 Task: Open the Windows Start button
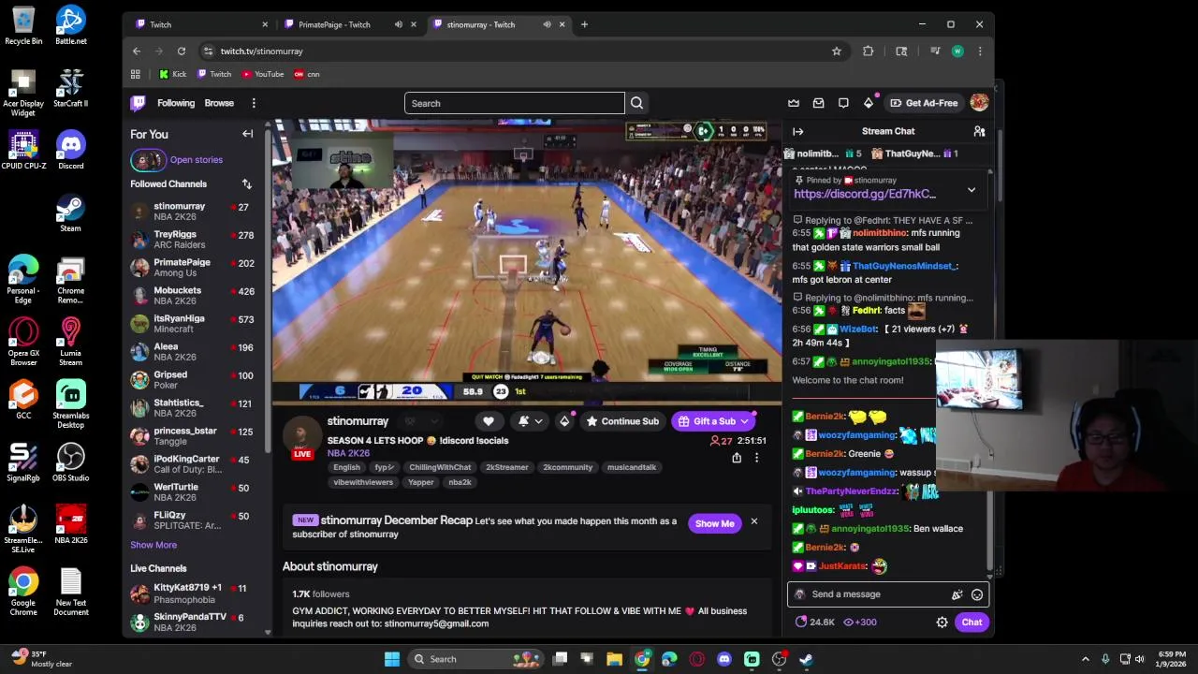tap(392, 659)
